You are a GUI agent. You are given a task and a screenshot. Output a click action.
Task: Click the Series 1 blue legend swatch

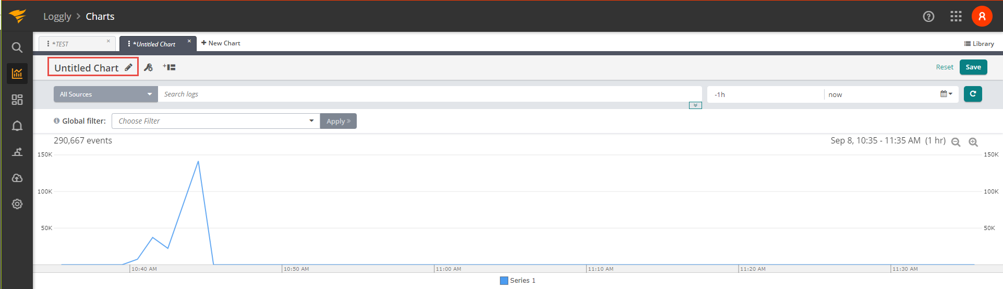(x=504, y=281)
